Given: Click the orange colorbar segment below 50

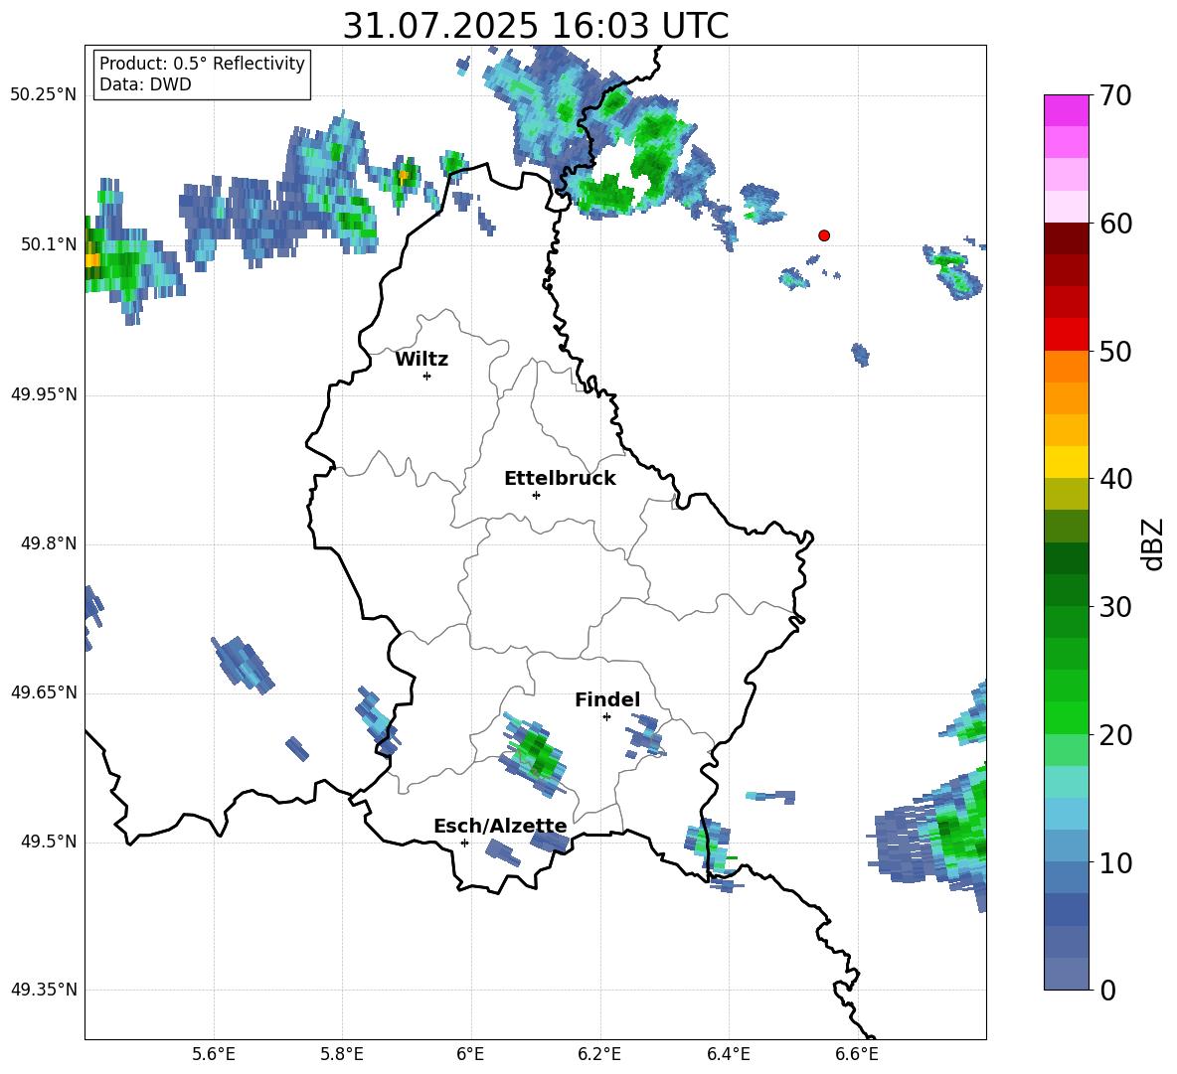Looking at the screenshot, I should click(x=1066, y=367).
